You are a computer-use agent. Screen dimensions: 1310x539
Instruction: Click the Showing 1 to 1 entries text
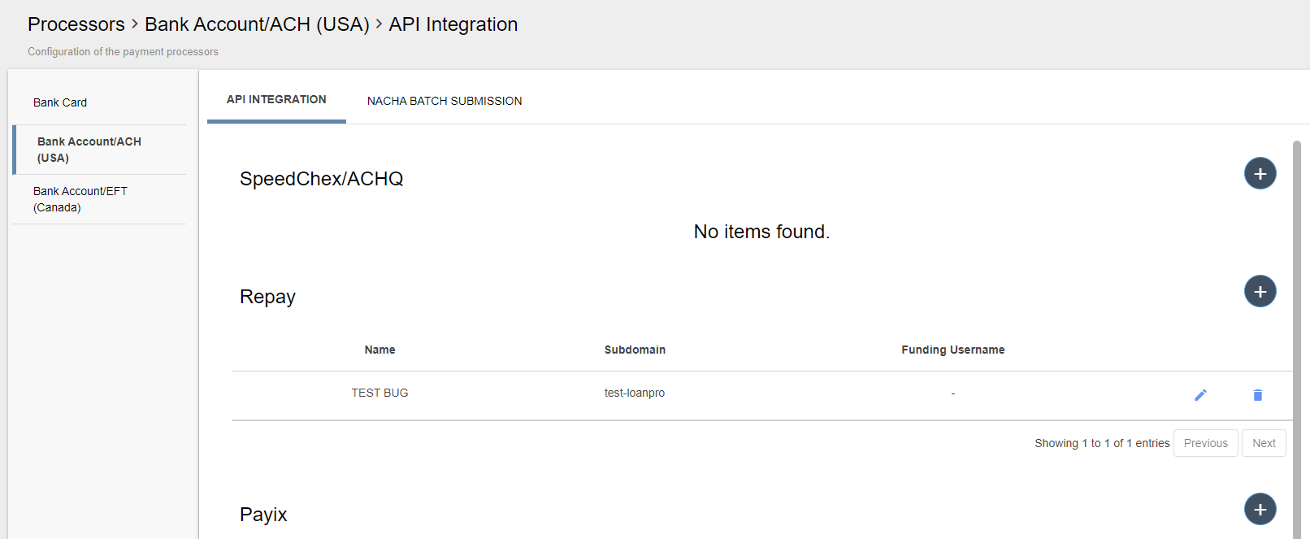(x=1102, y=443)
